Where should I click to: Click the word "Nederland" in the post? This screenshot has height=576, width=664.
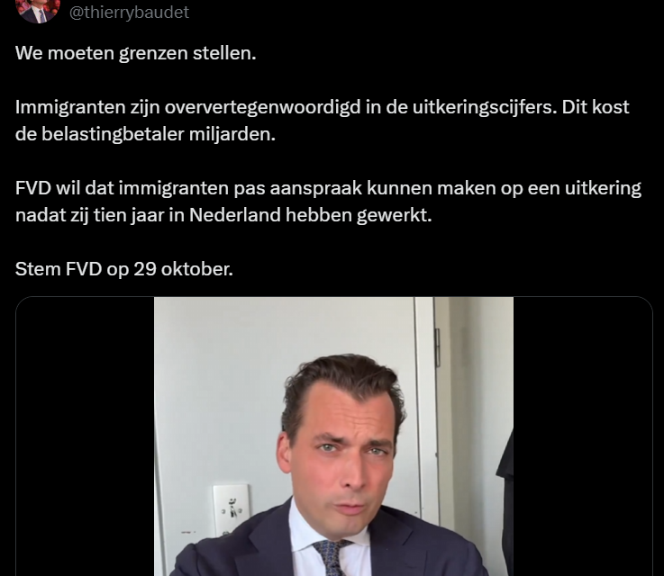point(234,215)
